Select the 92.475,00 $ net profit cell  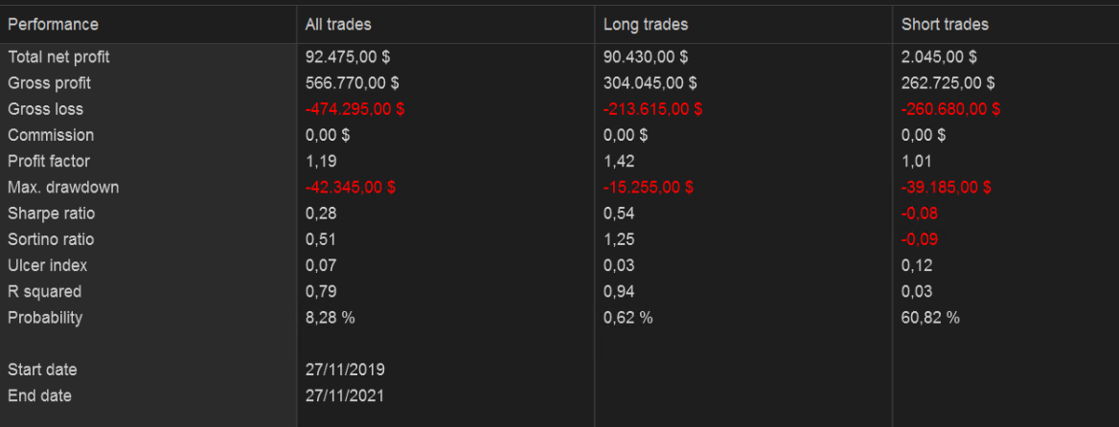(350, 57)
